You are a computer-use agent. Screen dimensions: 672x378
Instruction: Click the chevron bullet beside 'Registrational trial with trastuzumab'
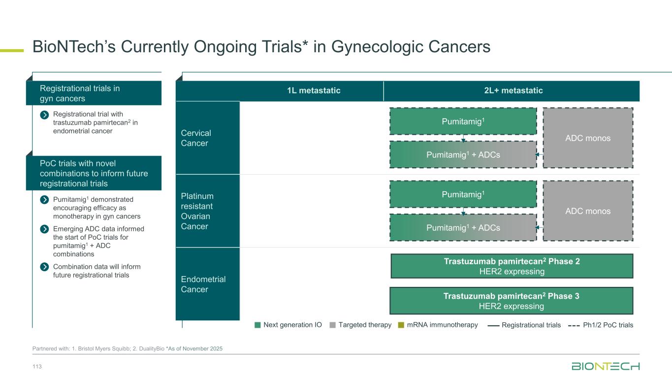[44, 115]
